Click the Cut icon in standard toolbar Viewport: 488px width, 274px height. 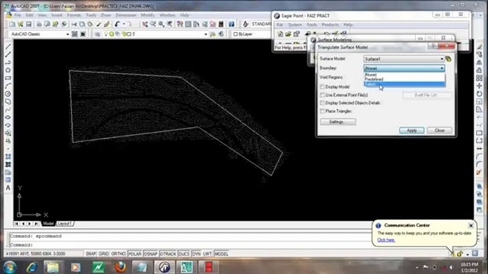[74, 24]
